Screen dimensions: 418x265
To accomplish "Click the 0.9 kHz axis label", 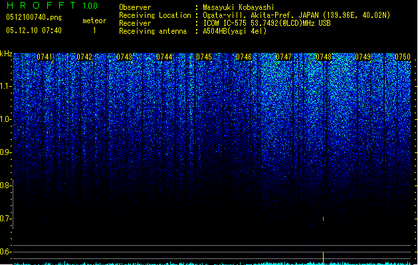I will click(x=5, y=152).
